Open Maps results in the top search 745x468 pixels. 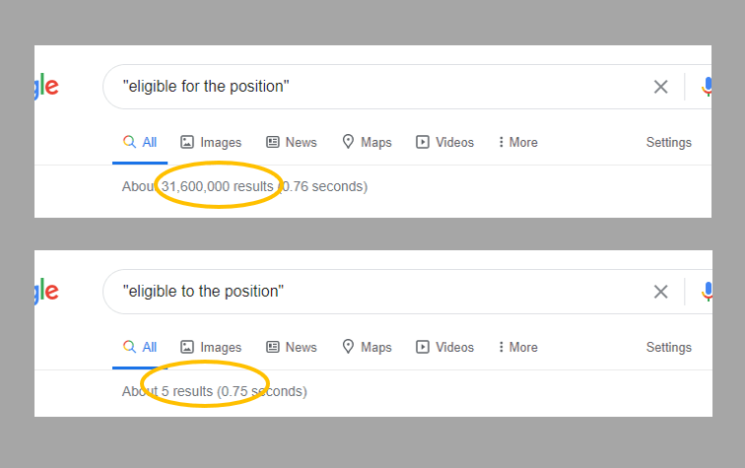pyautogui.click(x=367, y=142)
